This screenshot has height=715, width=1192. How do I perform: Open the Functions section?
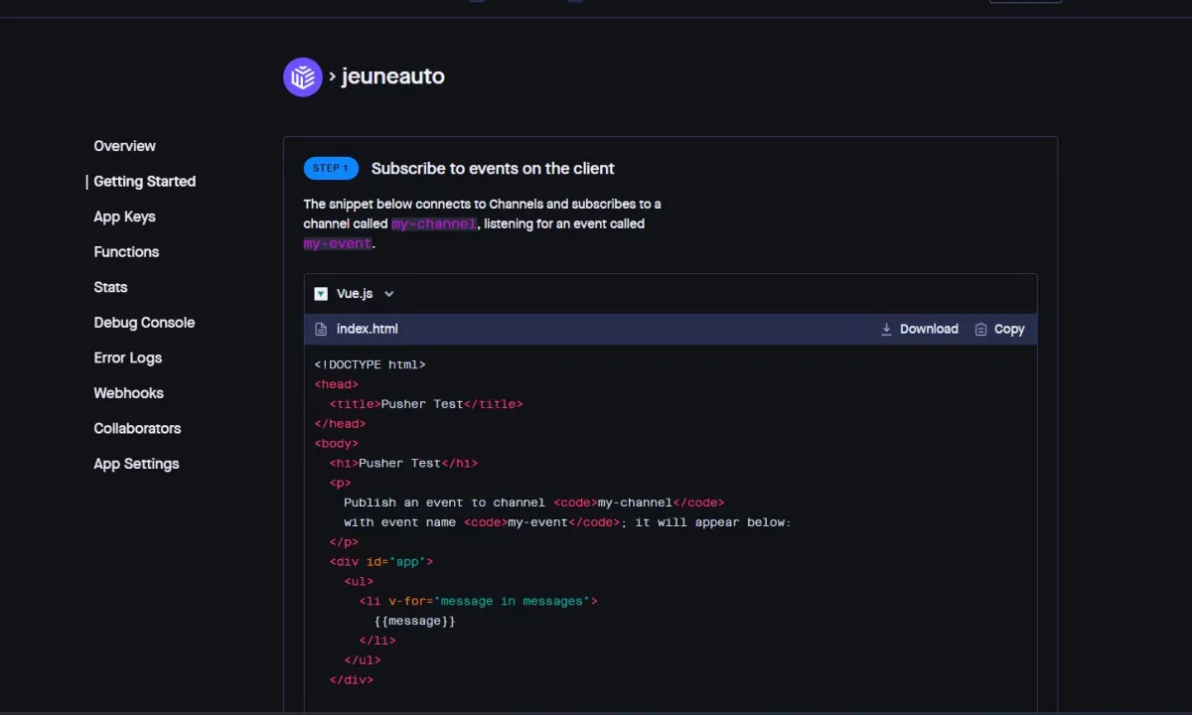[x=126, y=252]
